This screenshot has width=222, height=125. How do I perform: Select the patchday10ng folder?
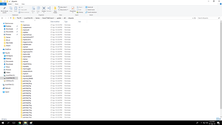(27, 105)
